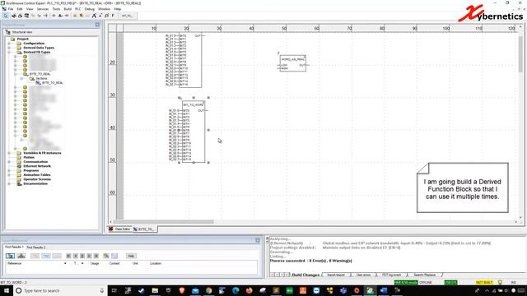Close the Project Browser panel
527x296 pixels.
pyautogui.click(x=97, y=25)
